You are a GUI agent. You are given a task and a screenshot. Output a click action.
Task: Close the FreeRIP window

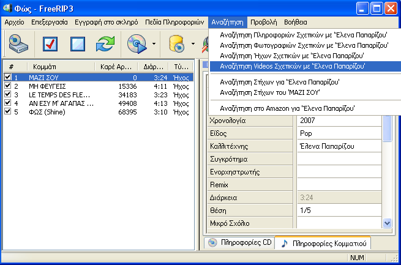[391, 9]
